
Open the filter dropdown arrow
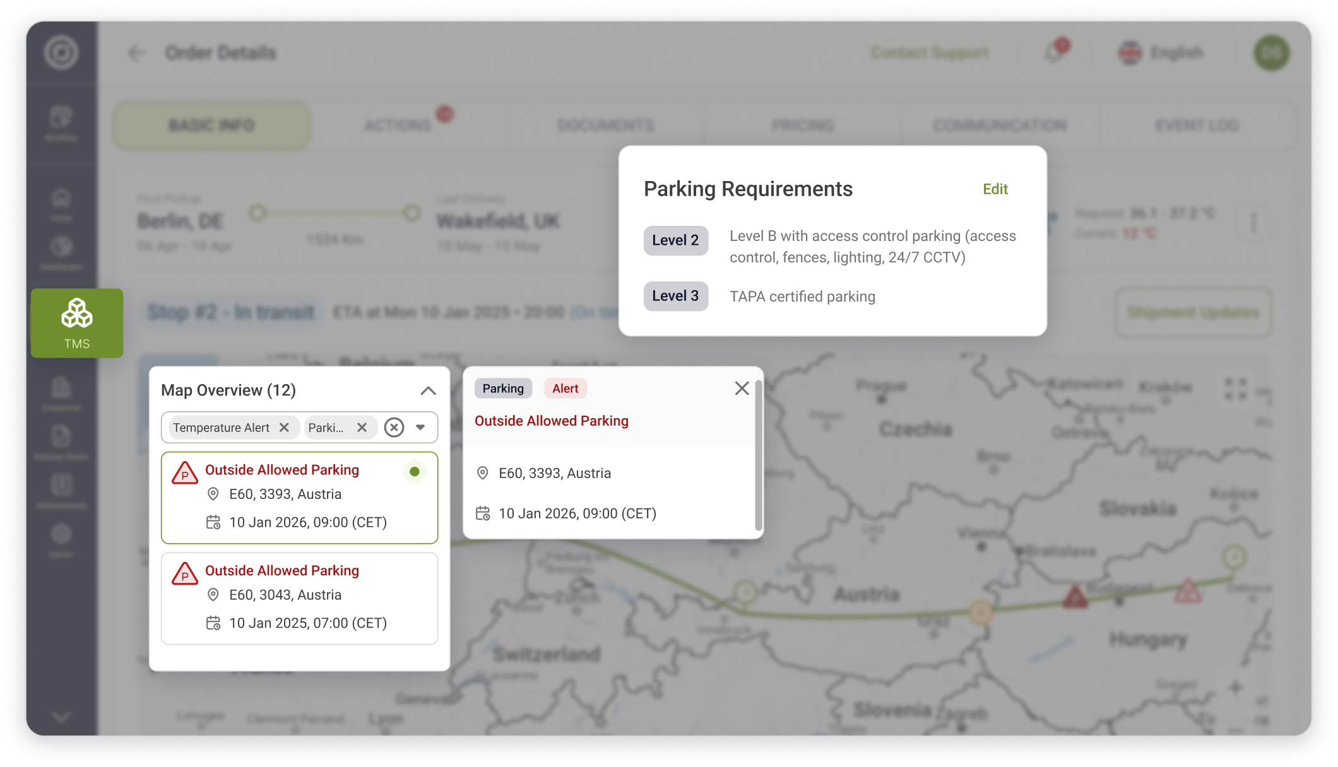tap(420, 428)
